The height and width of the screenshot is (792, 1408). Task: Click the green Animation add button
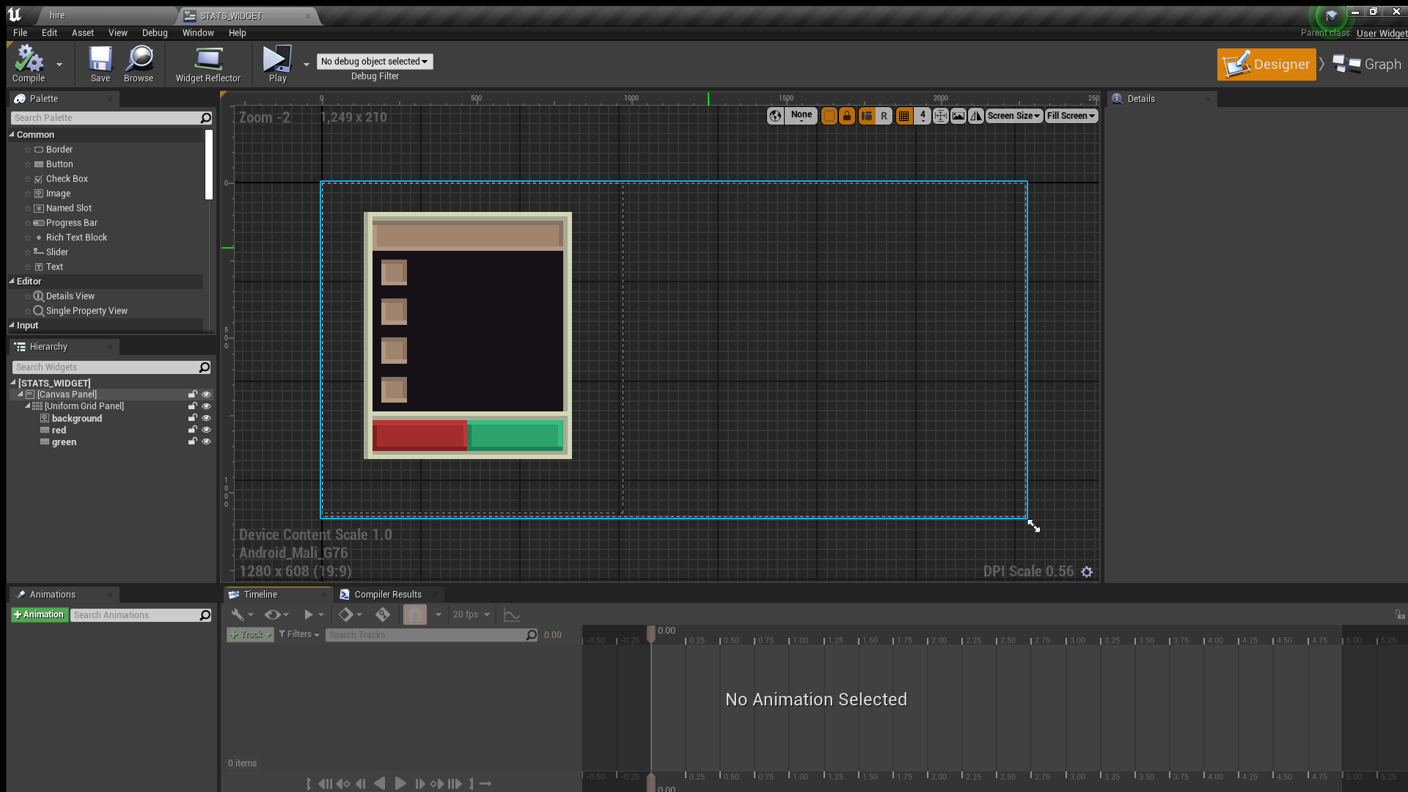[x=39, y=615]
